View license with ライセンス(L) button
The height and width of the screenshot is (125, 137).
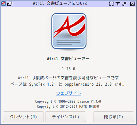pos(66,117)
